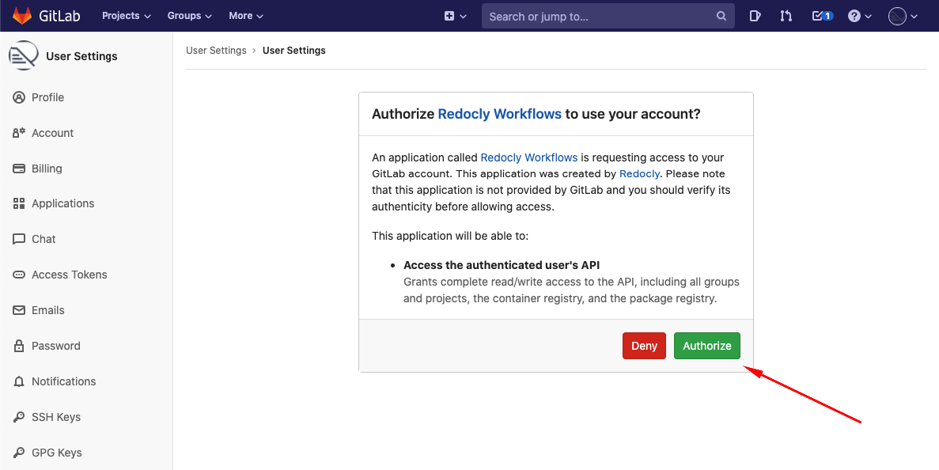Image resolution: width=939 pixels, height=470 pixels.
Task: Open the Help question-mark dropdown
Action: coord(859,16)
